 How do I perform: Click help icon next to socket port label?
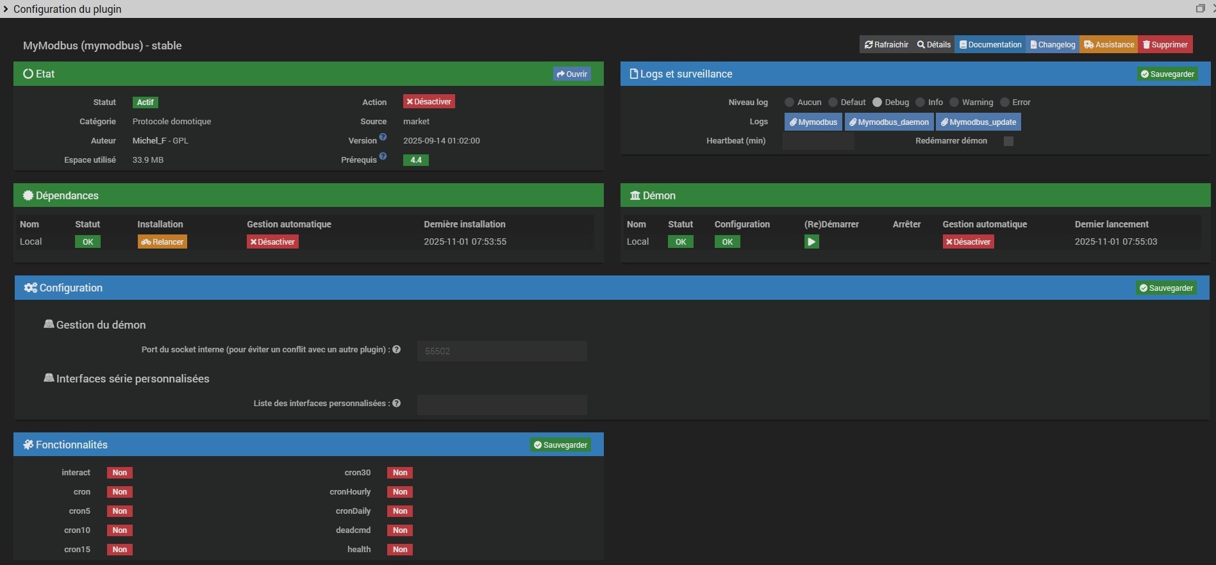[x=396, y=349]
